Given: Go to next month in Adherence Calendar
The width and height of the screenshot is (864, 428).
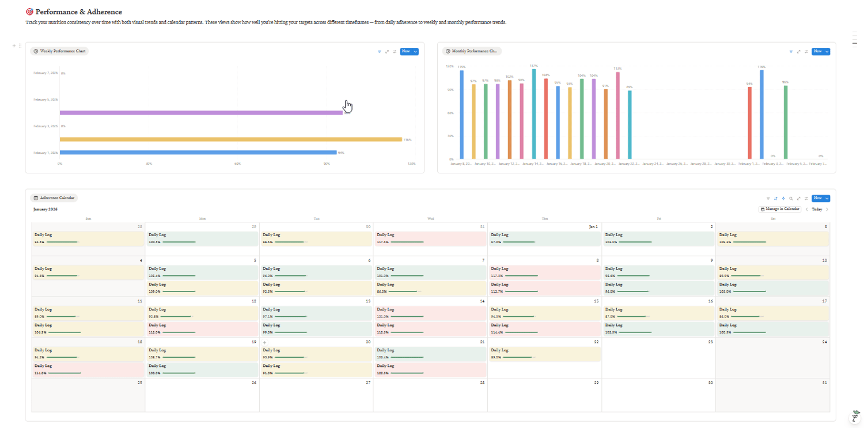Looking at the screenshot, I should (x=828, y=209).
